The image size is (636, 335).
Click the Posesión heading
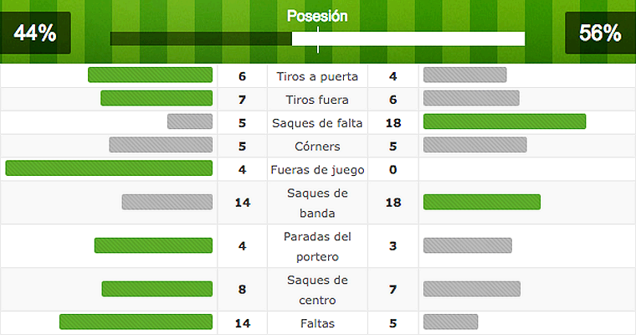point(317,16)
